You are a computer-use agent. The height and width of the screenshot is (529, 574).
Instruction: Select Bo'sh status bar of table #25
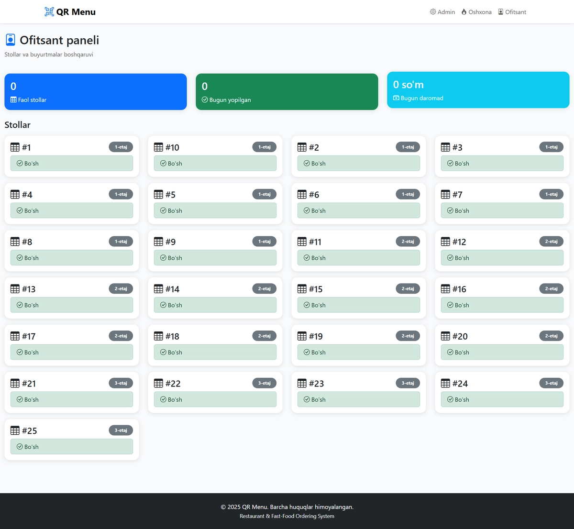pos(72,447)
